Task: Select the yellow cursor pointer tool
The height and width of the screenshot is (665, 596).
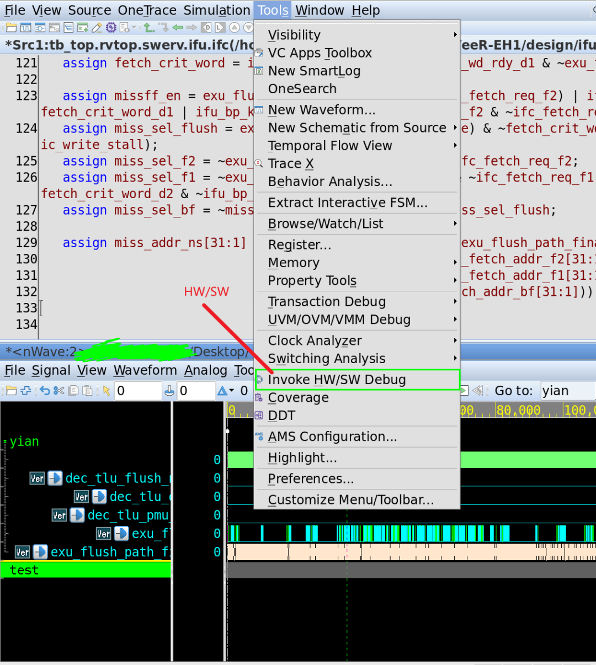Action: 106,391
